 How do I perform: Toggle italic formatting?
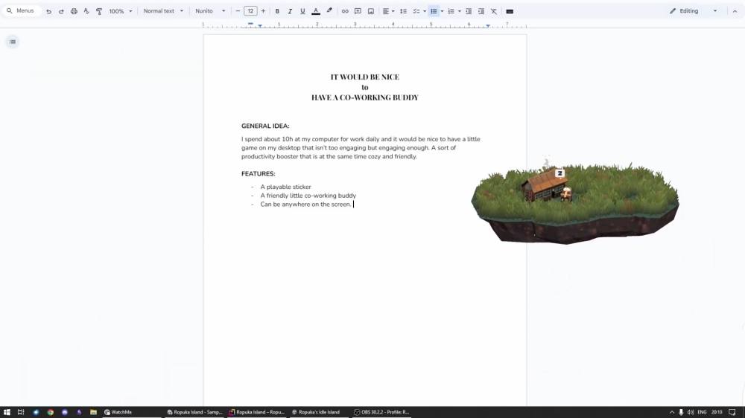point(290,11)
